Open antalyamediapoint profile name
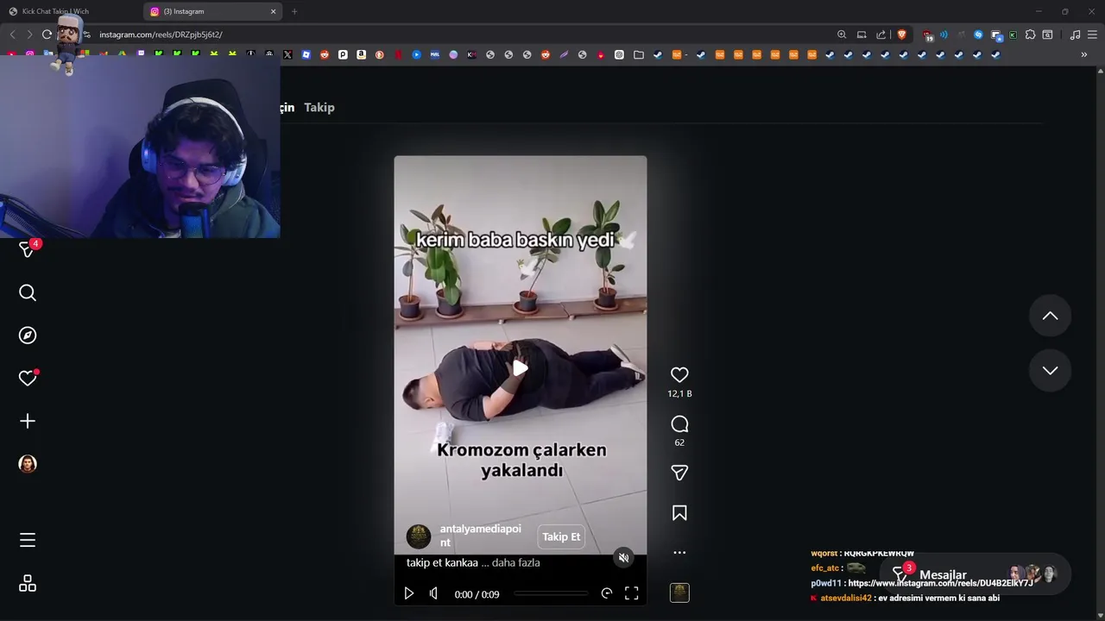 480,536
